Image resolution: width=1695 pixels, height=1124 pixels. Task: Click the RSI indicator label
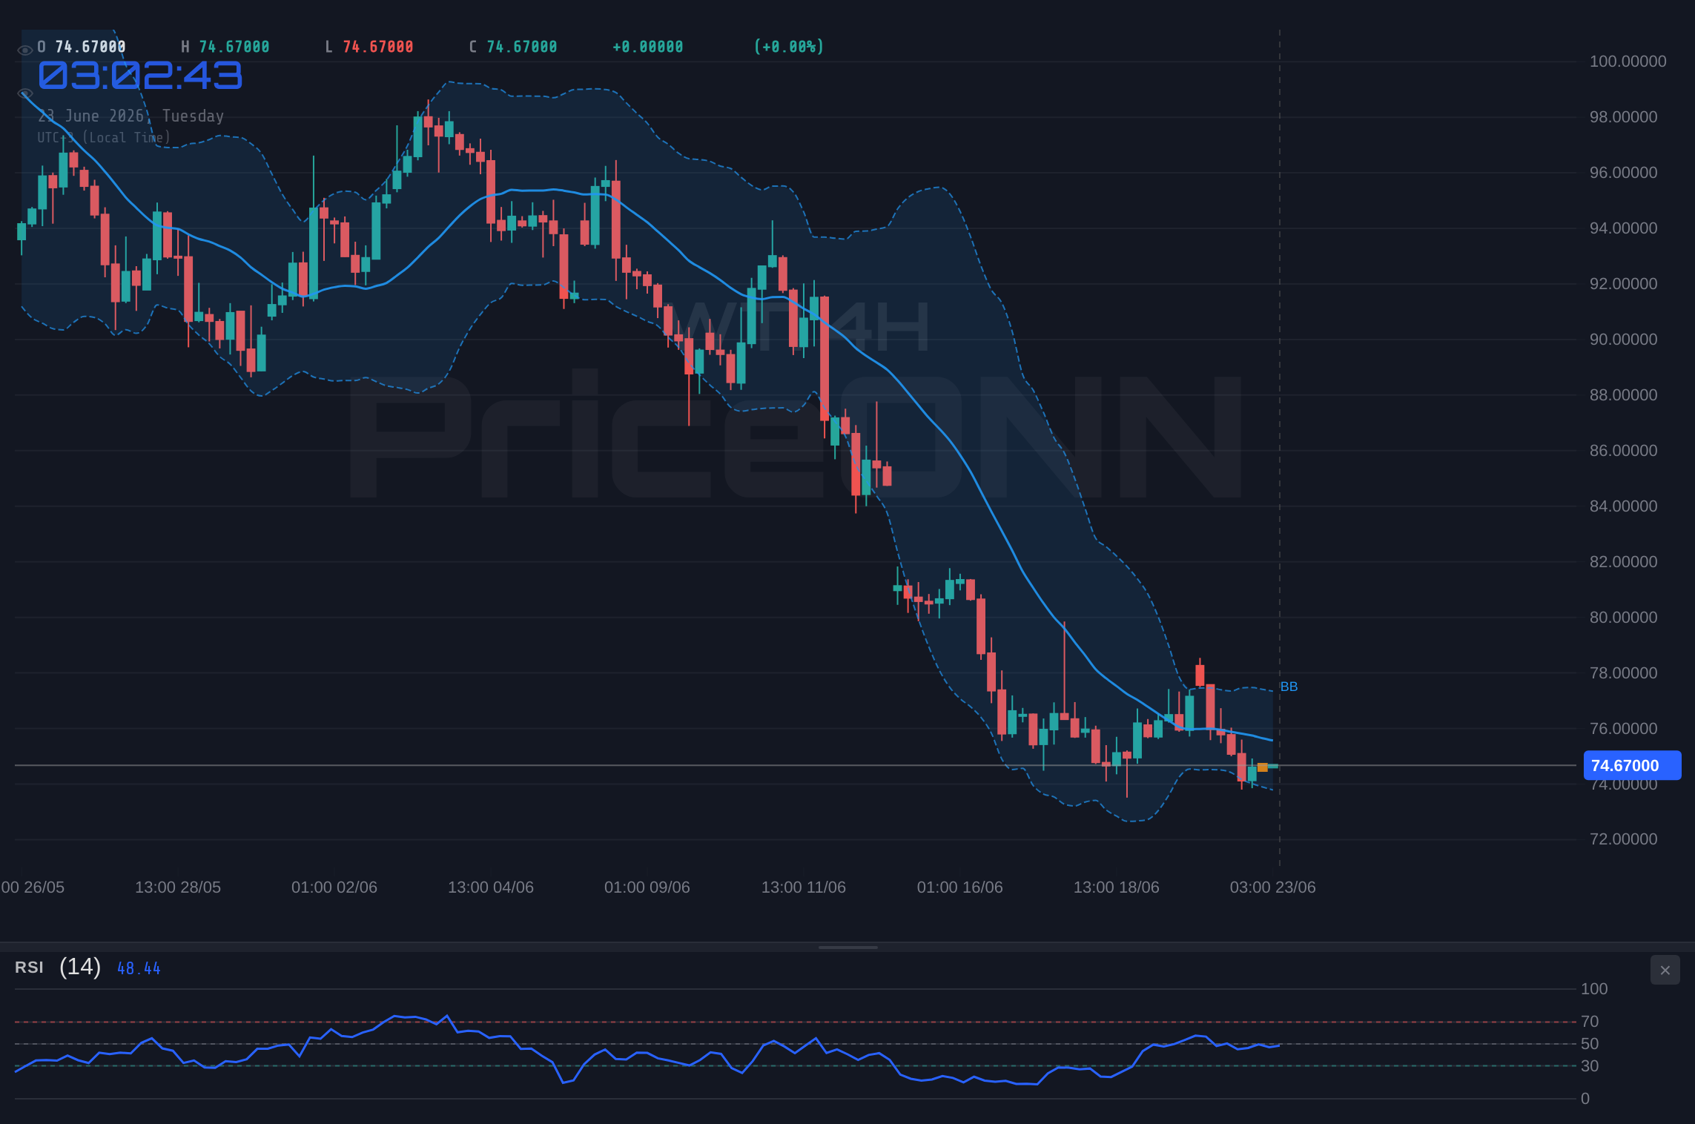29,968
